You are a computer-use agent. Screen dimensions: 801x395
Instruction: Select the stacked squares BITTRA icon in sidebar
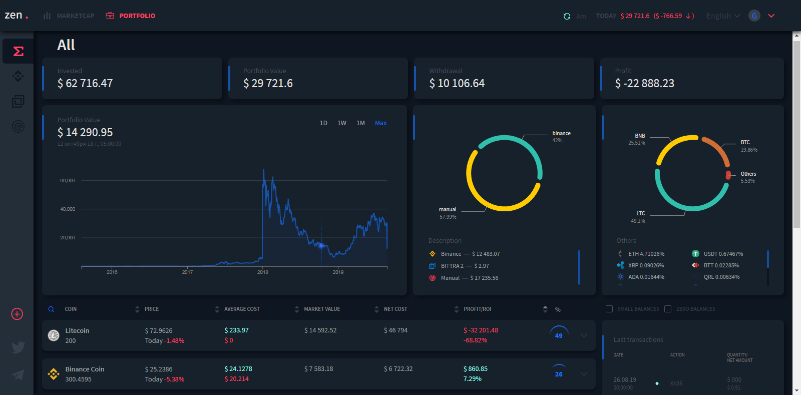point(18,101)
